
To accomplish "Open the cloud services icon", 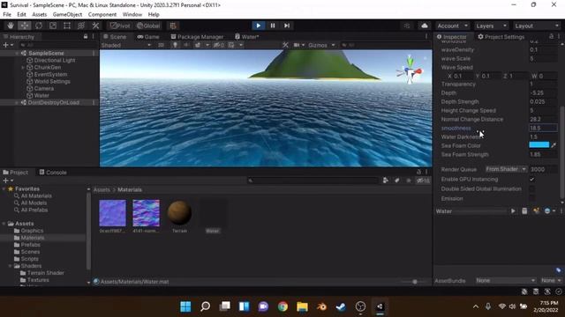I will tap(425, 26).
